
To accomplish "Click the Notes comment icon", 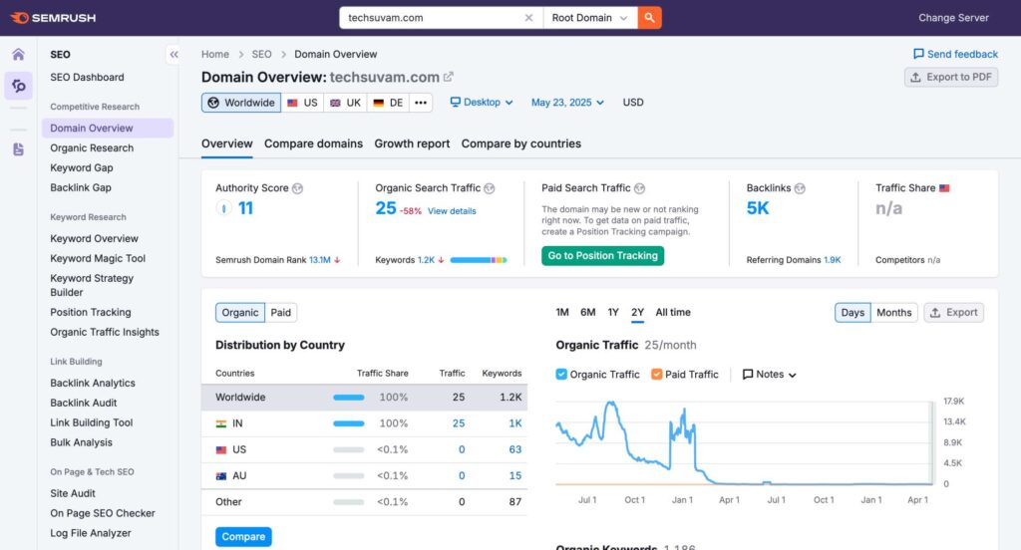I will click(748, 375).
